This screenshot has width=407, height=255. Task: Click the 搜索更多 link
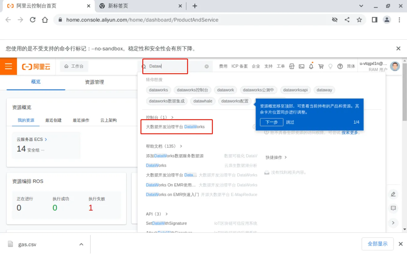[x=350, y=133]
